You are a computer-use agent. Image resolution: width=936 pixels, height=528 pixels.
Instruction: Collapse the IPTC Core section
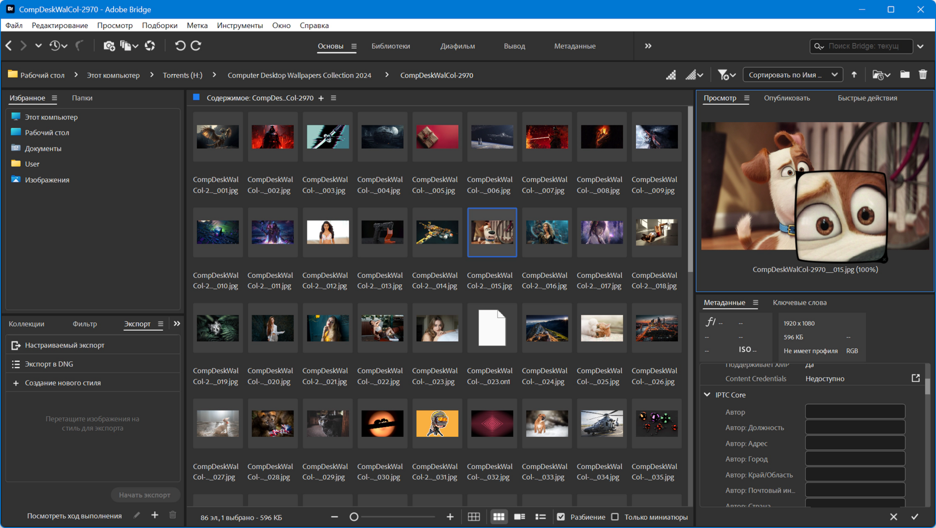707,394
